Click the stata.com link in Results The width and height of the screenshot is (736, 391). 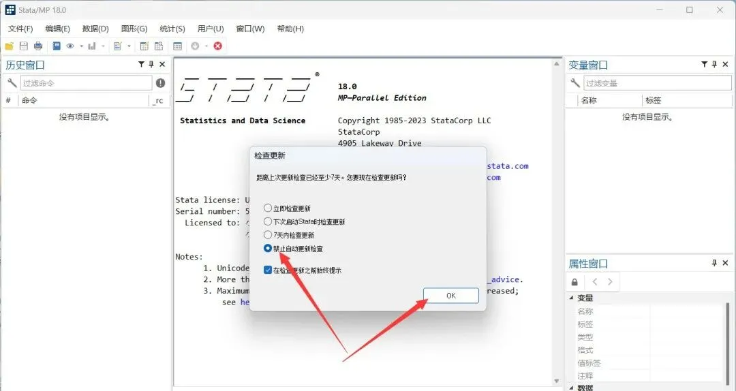pos(508,166)
